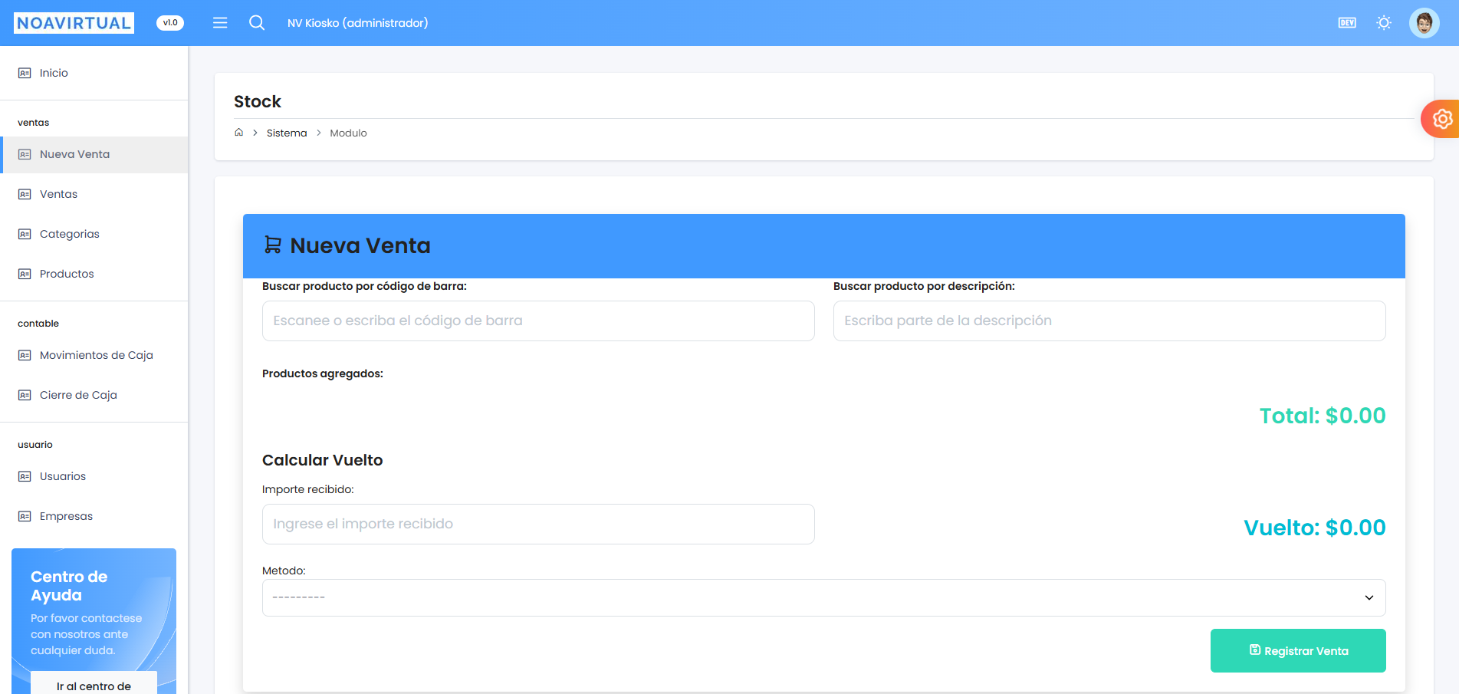Viewport: 1459px width, 694px height.
Task: Click the v1.0 version badge
Action: tap(170, 23)
